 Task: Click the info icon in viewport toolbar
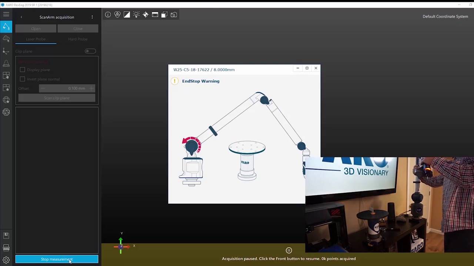[x=108, y=14]
